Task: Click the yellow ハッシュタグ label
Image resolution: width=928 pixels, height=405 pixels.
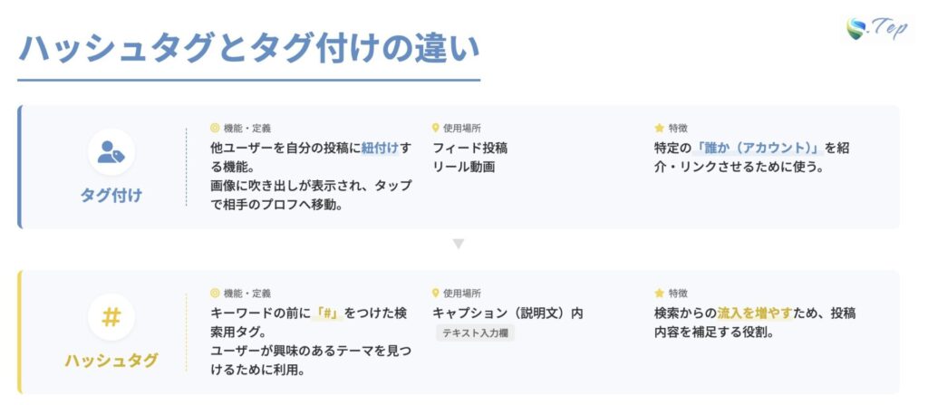Action: pyautogui.click(x=111, y=361)
